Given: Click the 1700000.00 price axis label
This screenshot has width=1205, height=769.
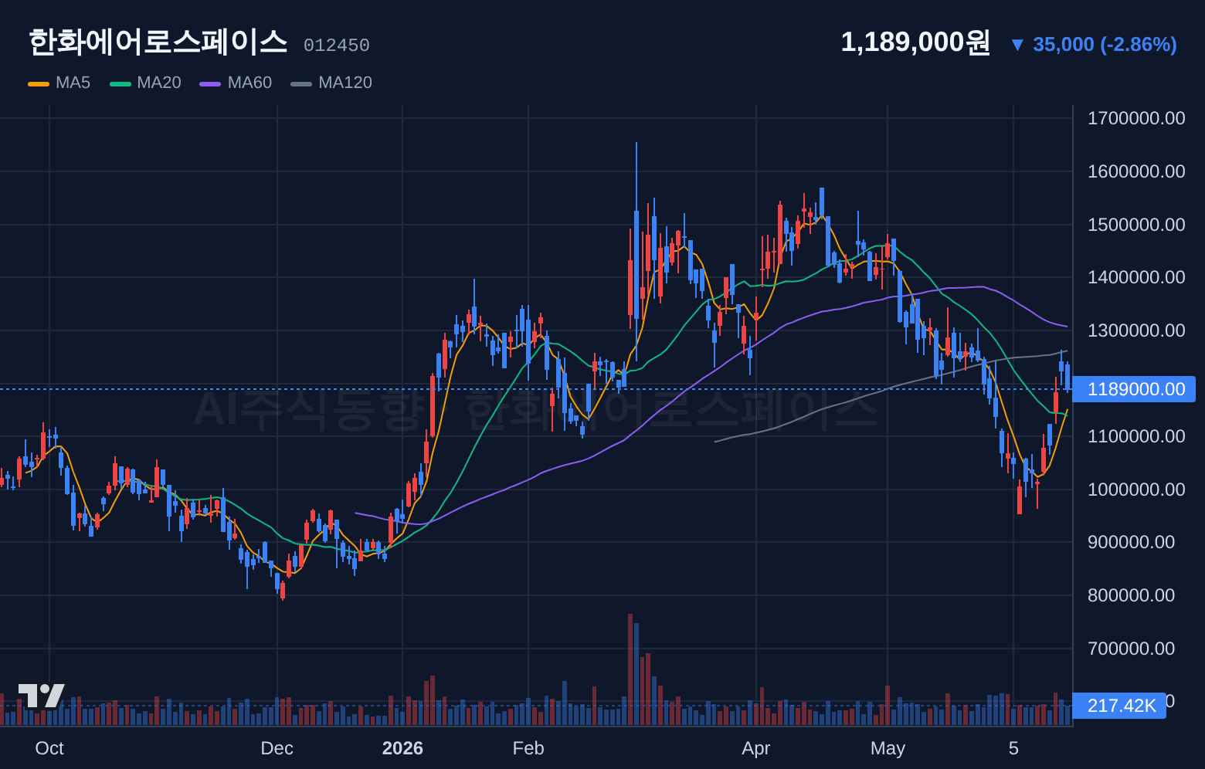Looking at the screenshot, I should tap(1136, 118).
